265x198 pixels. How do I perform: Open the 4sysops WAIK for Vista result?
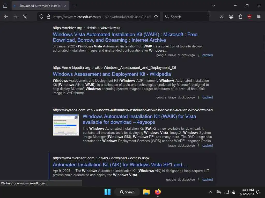(x=139, y=119)
